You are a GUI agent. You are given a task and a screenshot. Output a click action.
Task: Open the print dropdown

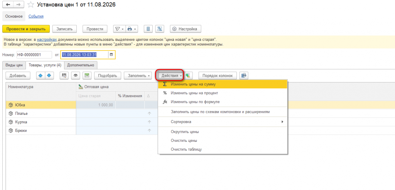pos(132,29)
